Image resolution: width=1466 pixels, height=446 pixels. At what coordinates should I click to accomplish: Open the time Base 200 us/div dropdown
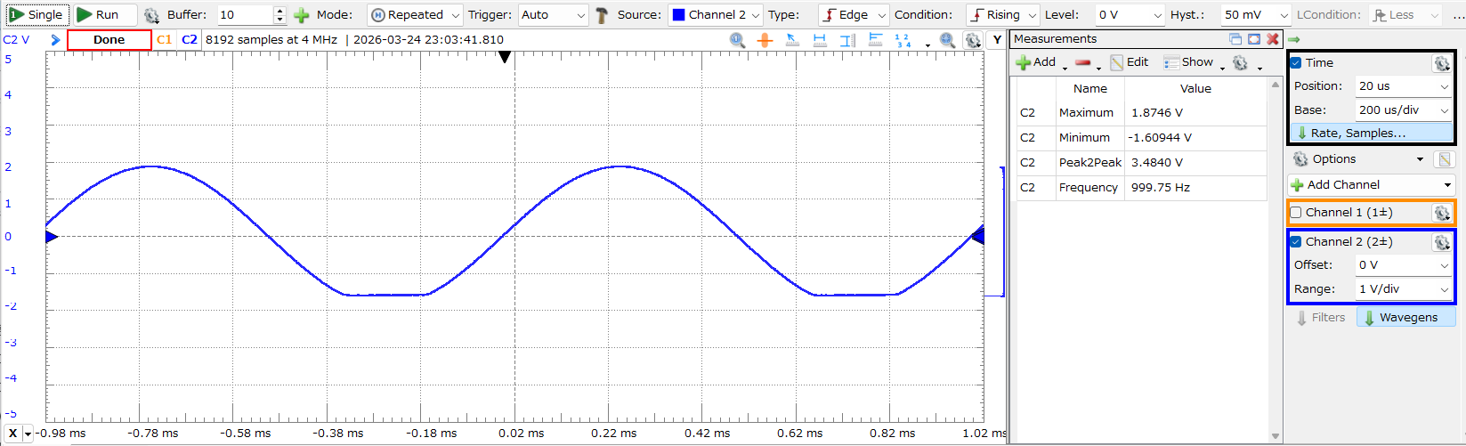click(x=1404, y=110)
